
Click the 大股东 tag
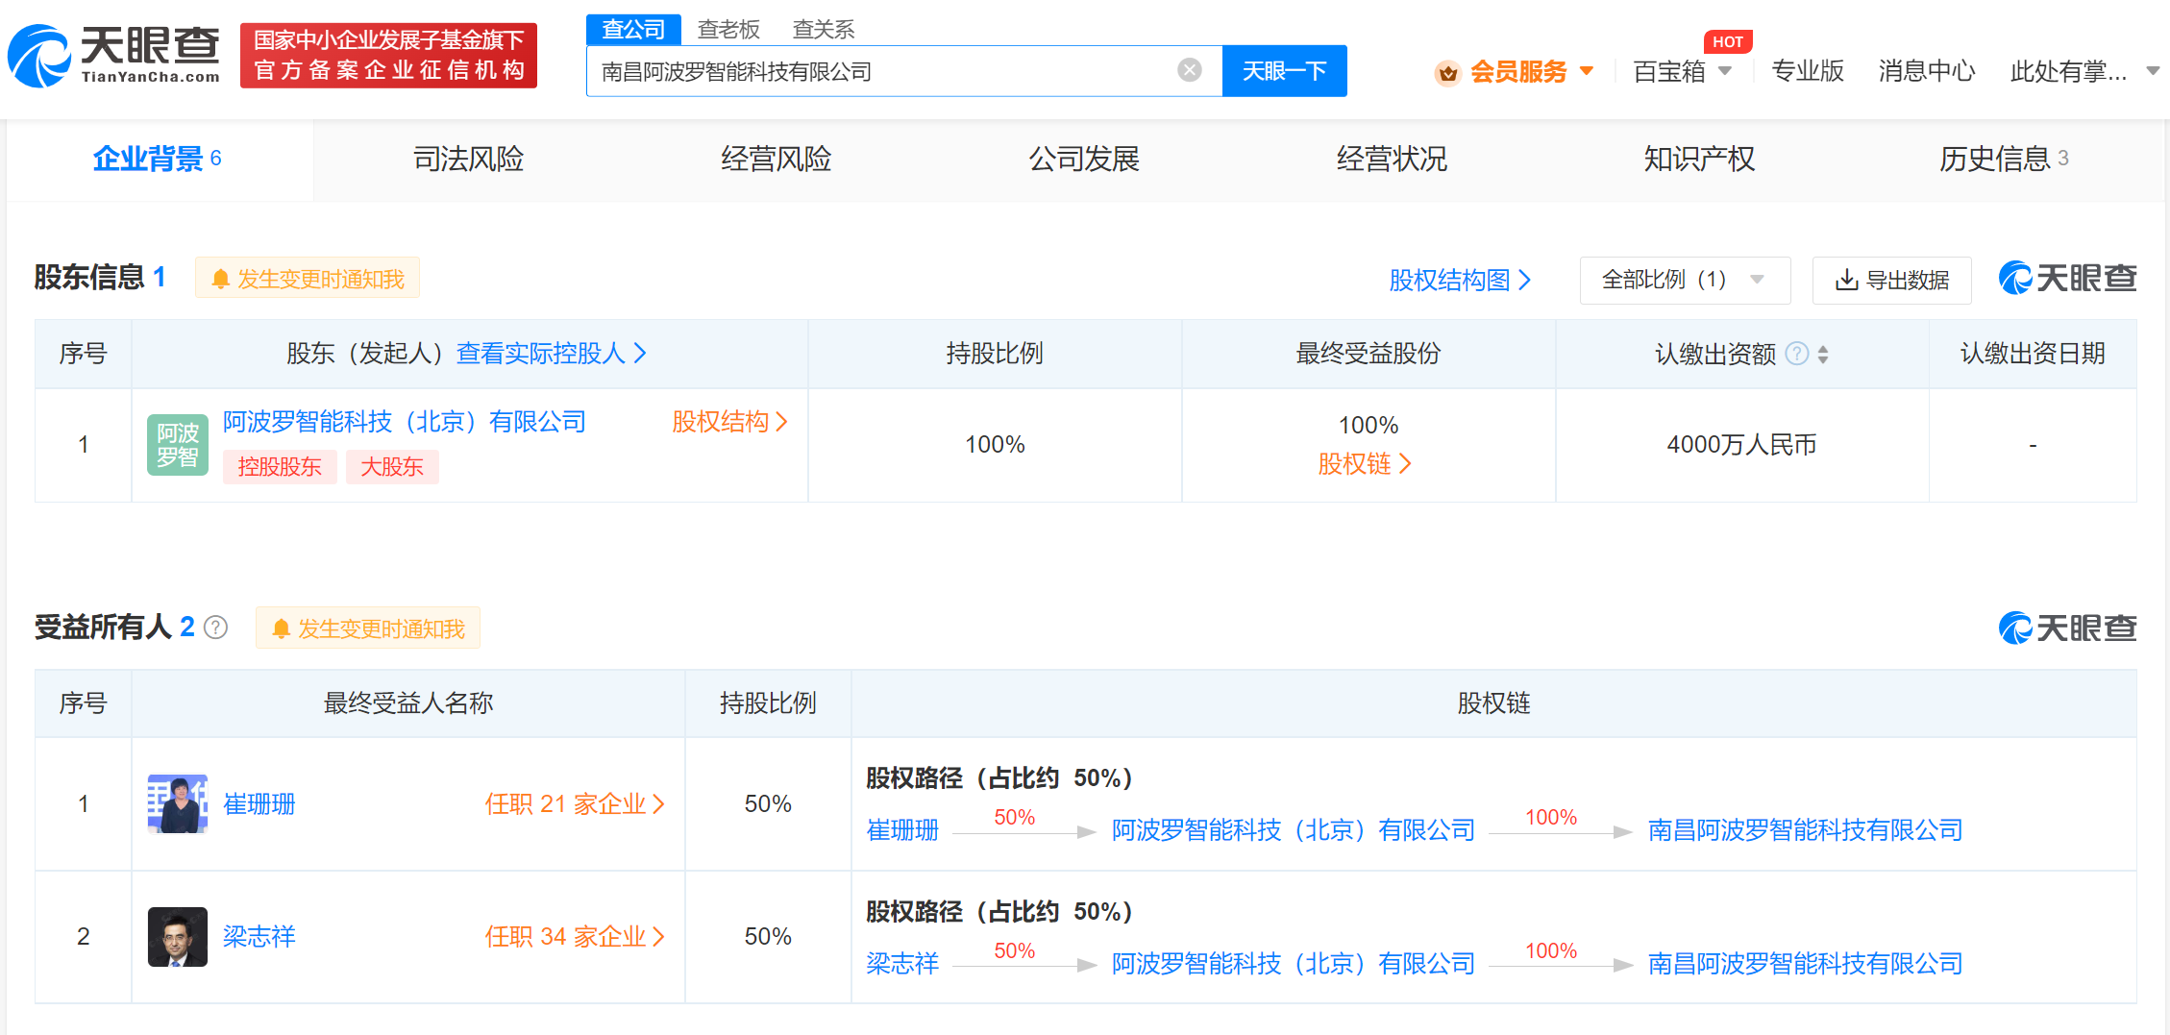click(392, 466)
